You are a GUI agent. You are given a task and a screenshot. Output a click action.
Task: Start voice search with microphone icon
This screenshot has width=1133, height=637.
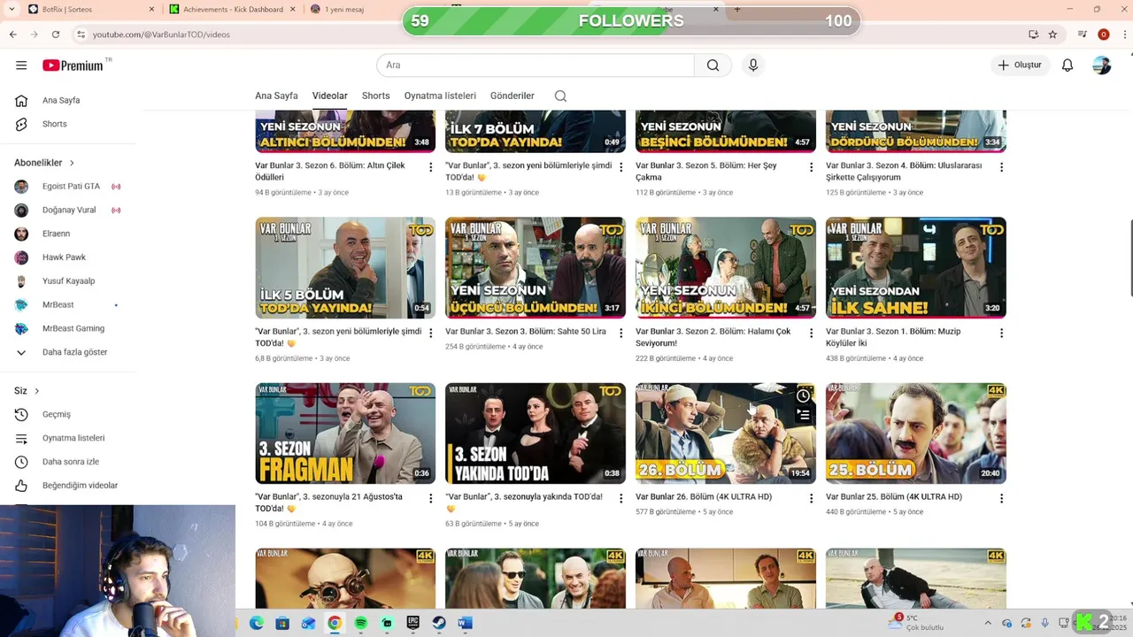click(753, 65)
